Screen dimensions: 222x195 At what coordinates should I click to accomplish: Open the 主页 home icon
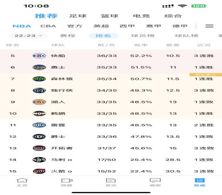[22, 182]
